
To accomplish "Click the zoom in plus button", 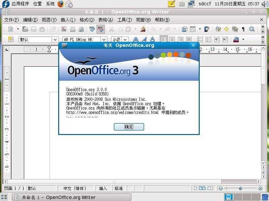I will pyautogui.click(x=260, y=188).
